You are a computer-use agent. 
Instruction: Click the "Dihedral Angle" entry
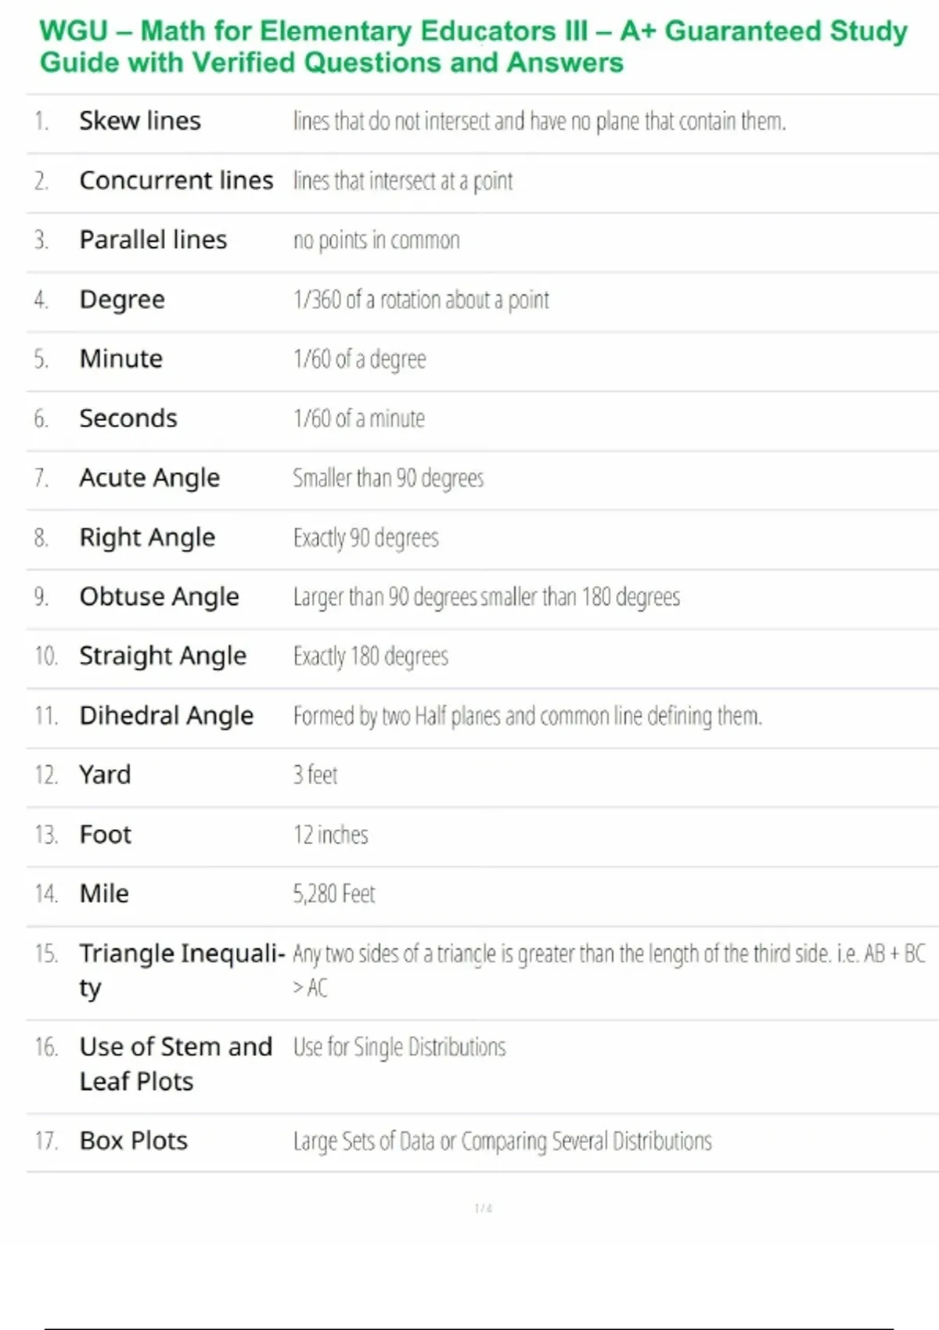[x=166, y=716]
